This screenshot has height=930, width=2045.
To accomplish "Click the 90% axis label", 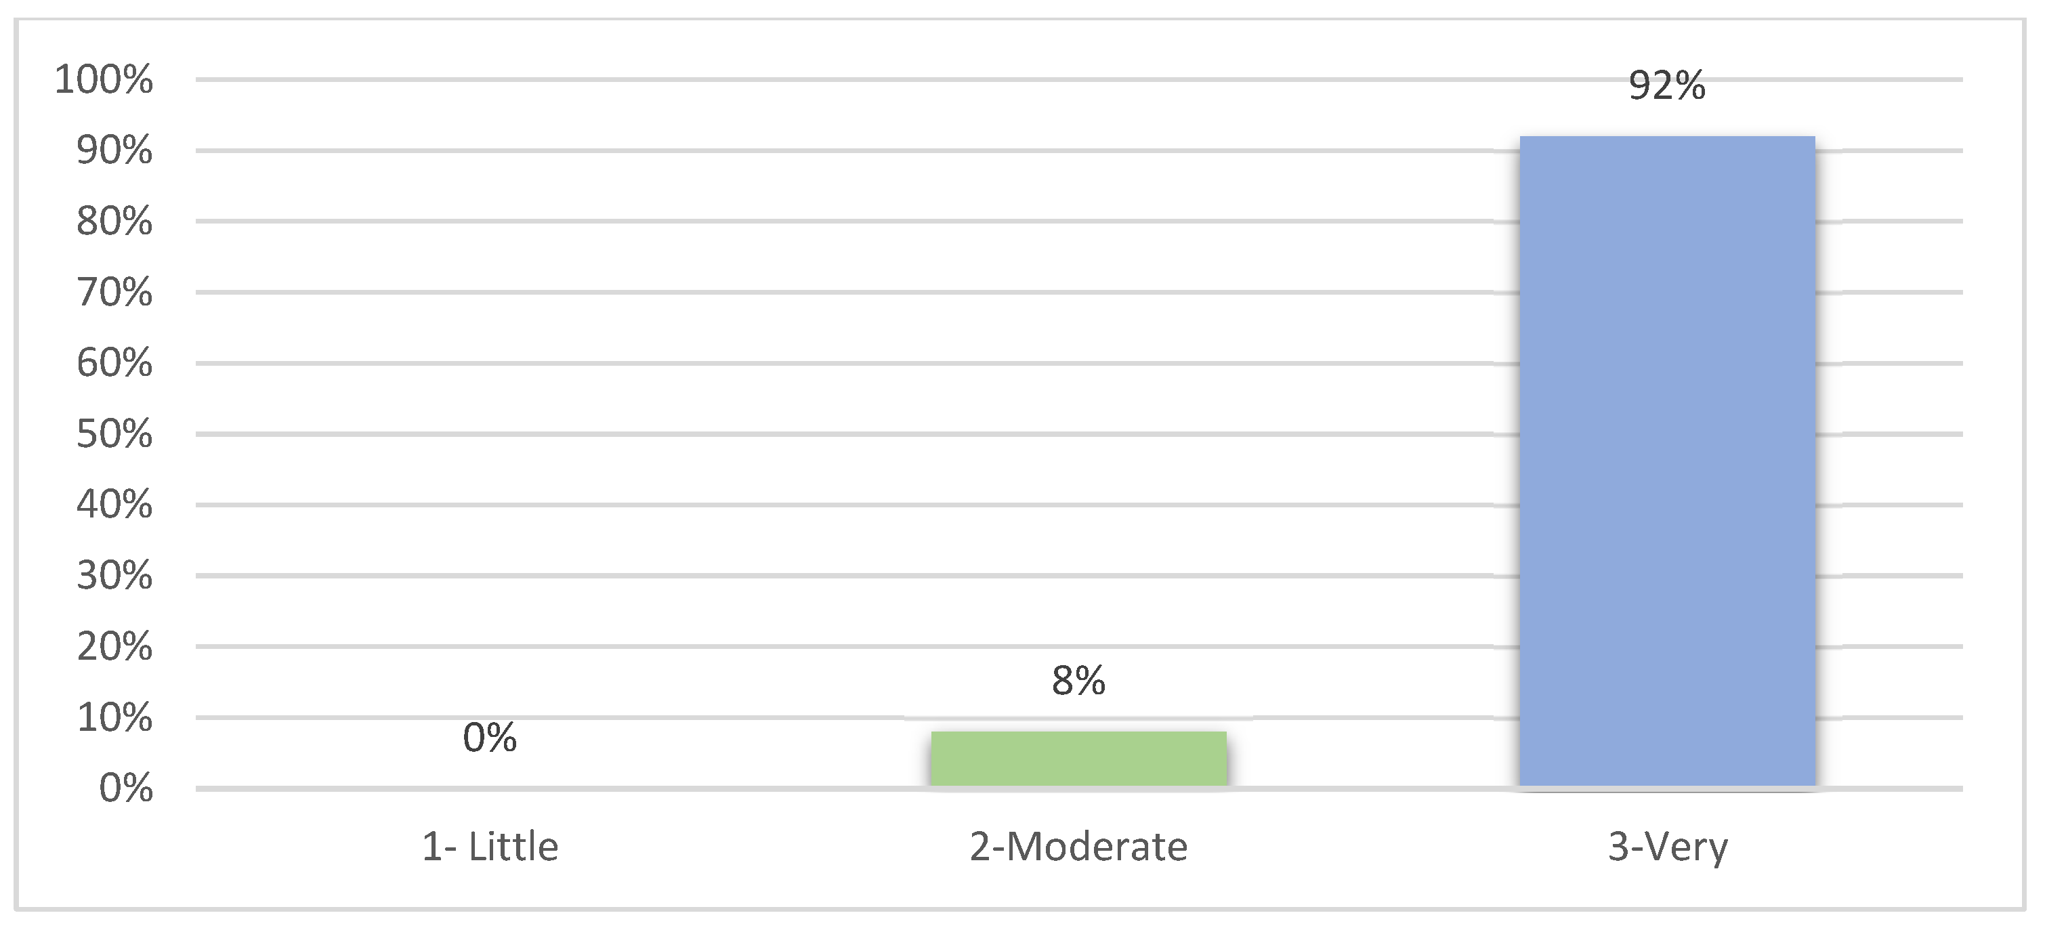I will [114, 150].
